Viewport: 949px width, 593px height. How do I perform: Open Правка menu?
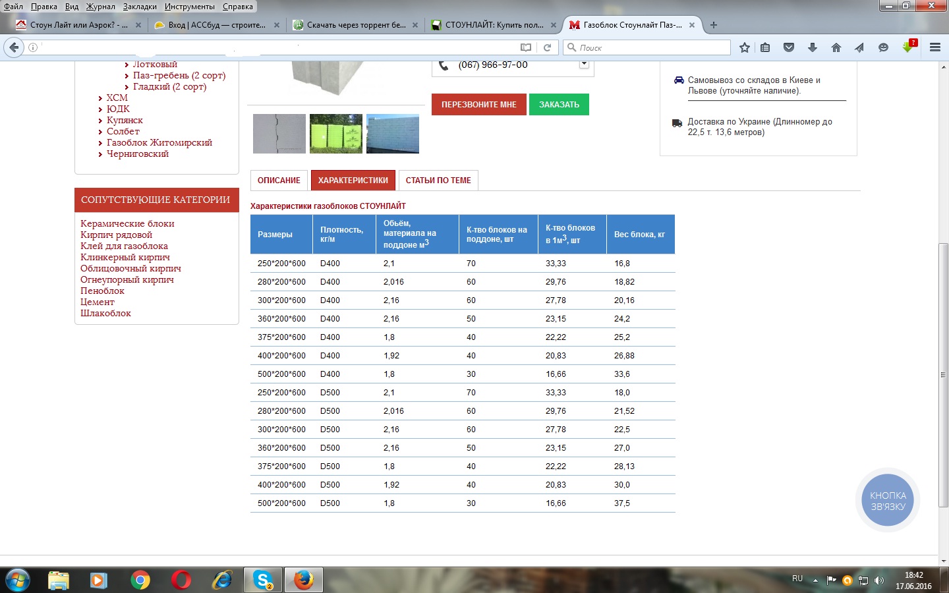click(44, 7)
